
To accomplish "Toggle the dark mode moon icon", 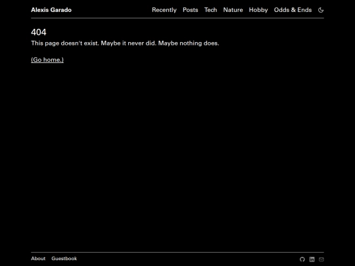I will coord(321,10).
